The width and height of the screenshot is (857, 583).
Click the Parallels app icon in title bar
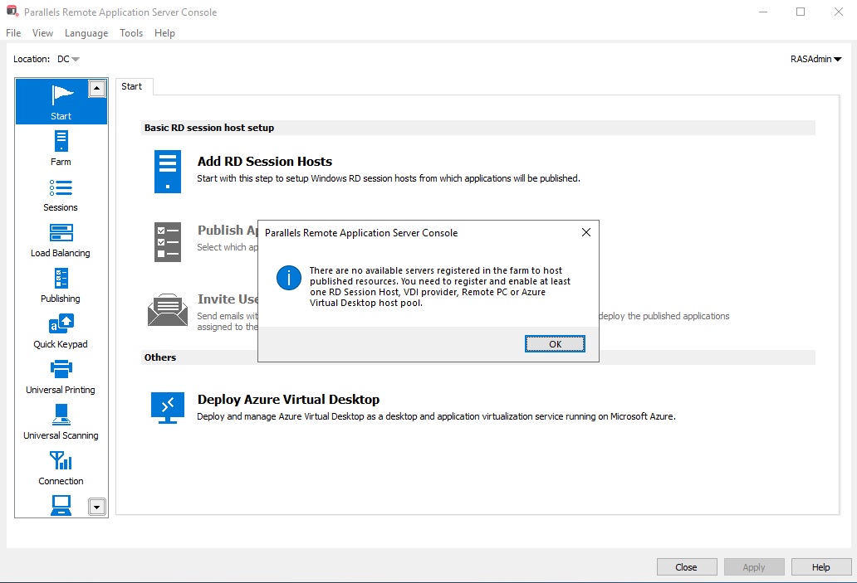tap(12, 11)
